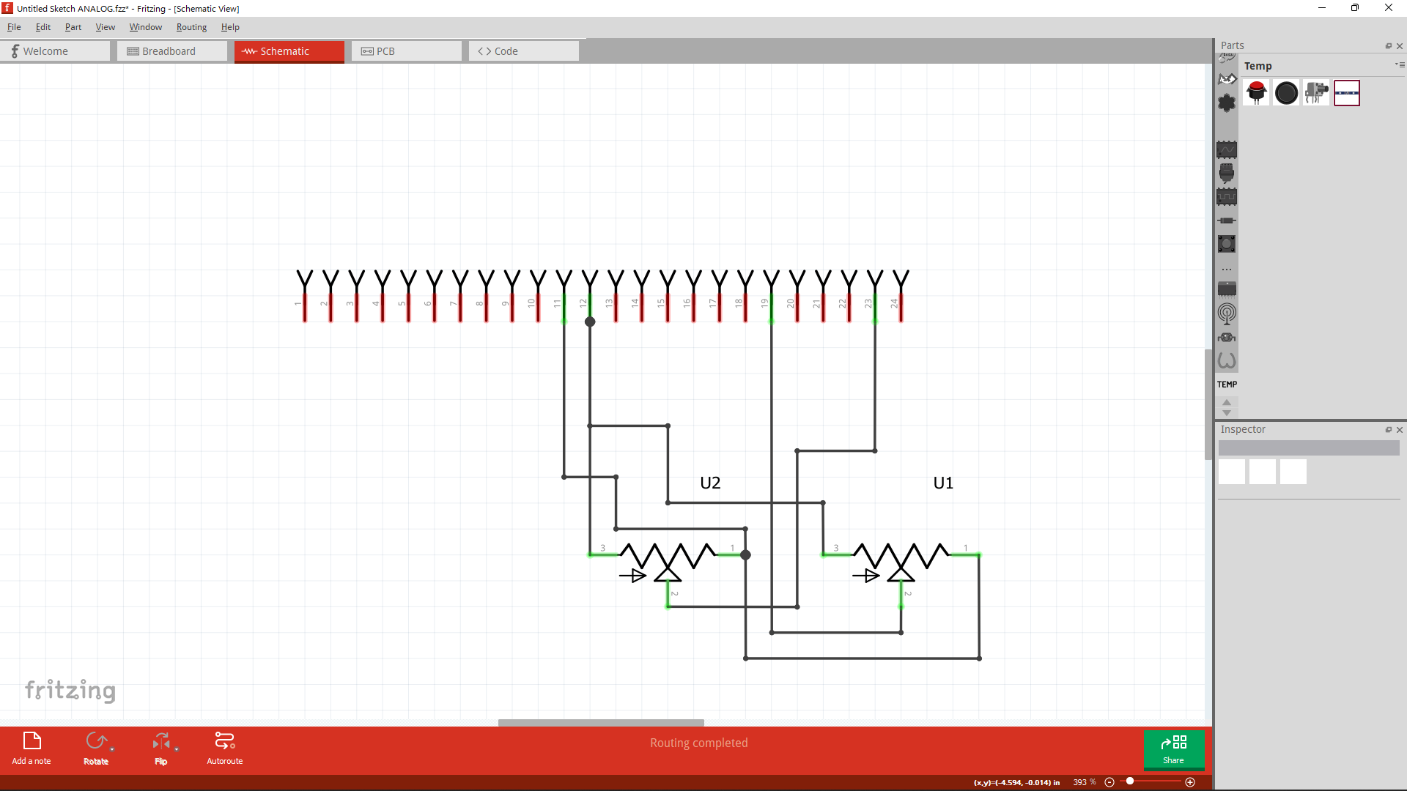1407x791 pixels.
Task: Open the antenna parts bin icon
Action: [1227, 313]
